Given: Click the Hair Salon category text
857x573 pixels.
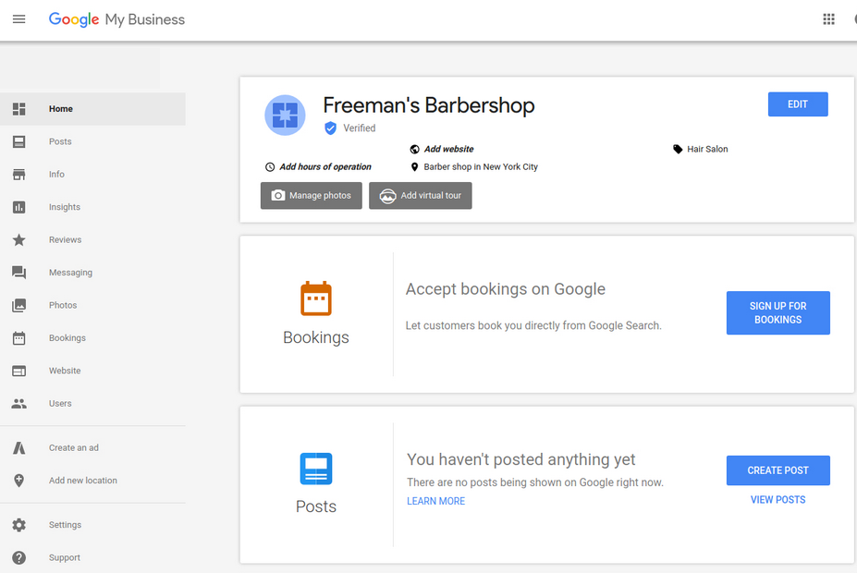Looking at the screenshot, I should point(707,149).
